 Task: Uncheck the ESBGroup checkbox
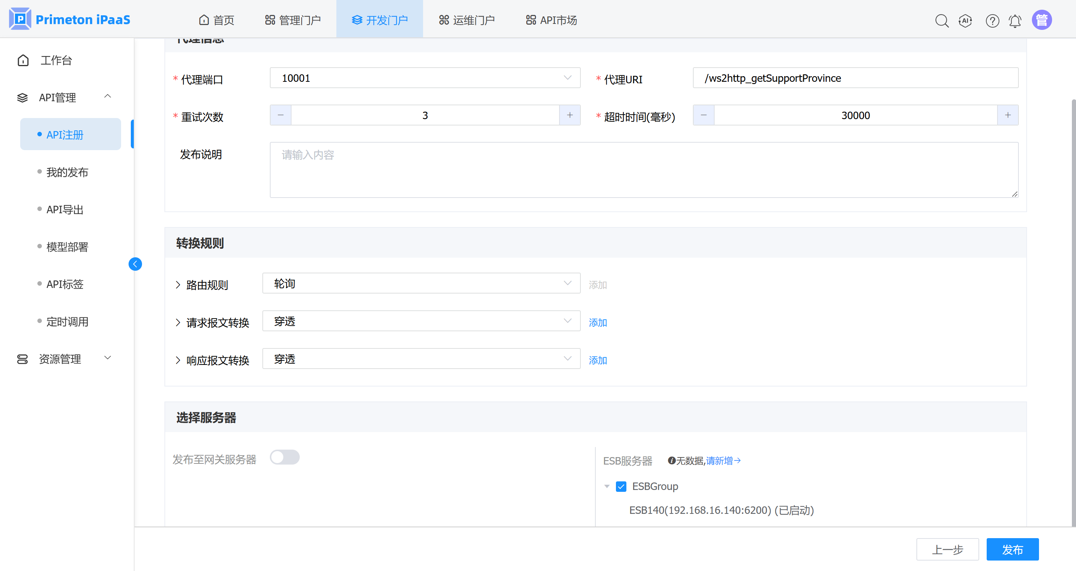point(621,486)
